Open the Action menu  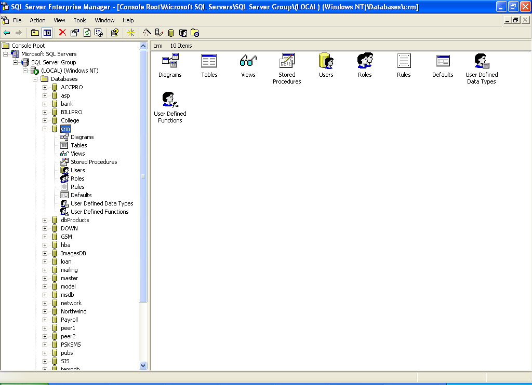[x=37, y=20]
